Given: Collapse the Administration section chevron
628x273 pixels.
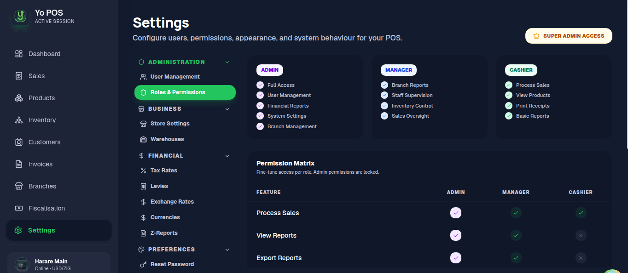Looking at the screenshot, I should [x=227, y=62].
